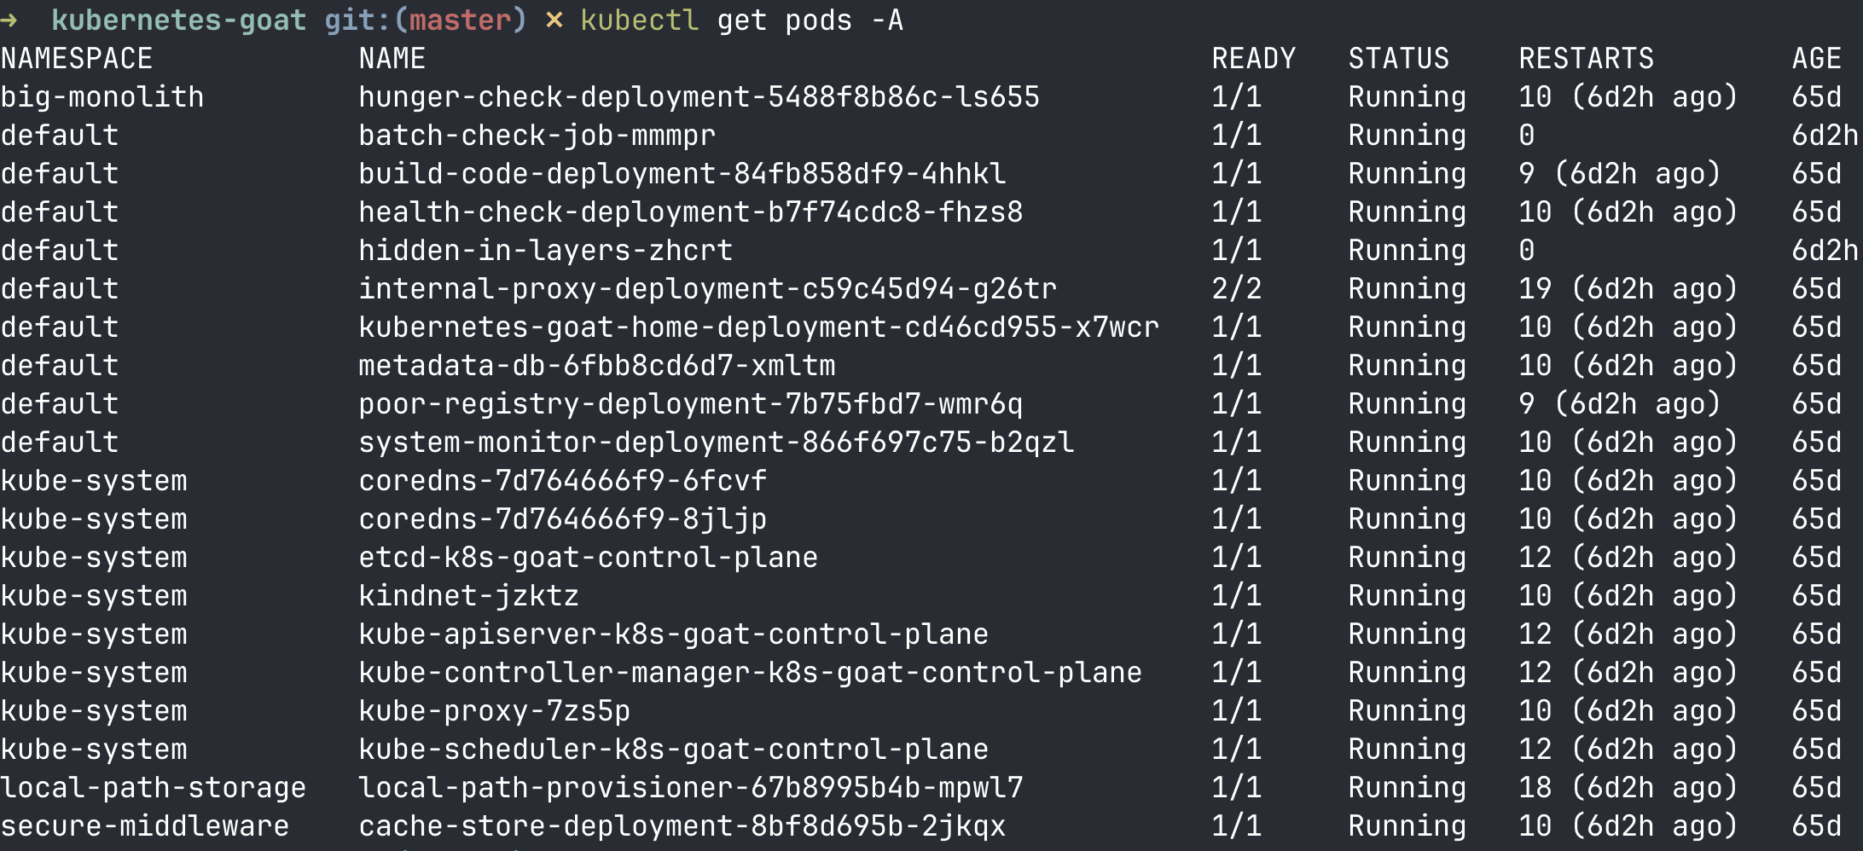Click the READY column header
Image resolution: width=1863 pixels, height=851 pixels.
[x=1253, y=58]
